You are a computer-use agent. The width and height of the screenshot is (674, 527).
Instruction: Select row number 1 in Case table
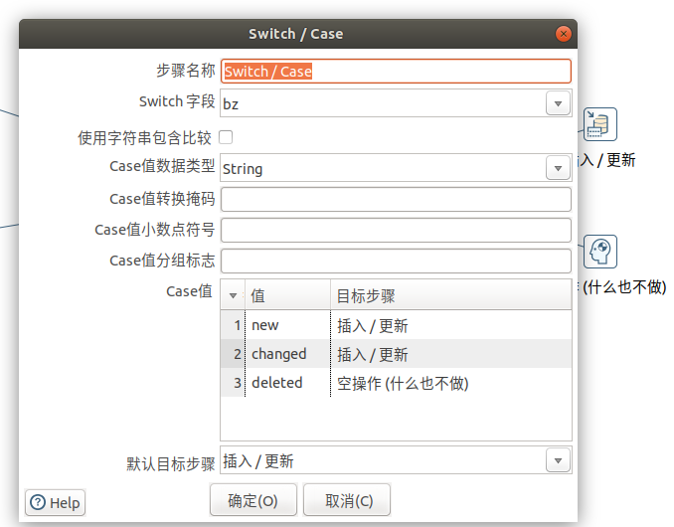point(233,325)
